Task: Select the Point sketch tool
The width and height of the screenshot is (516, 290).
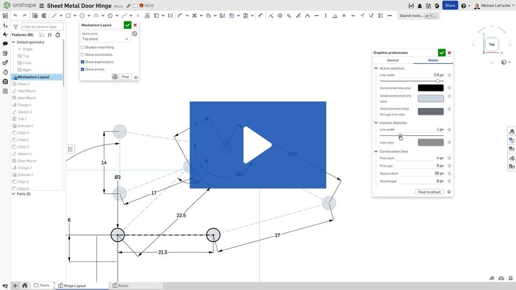Action: pyautogui.click(x=138, y=16)
